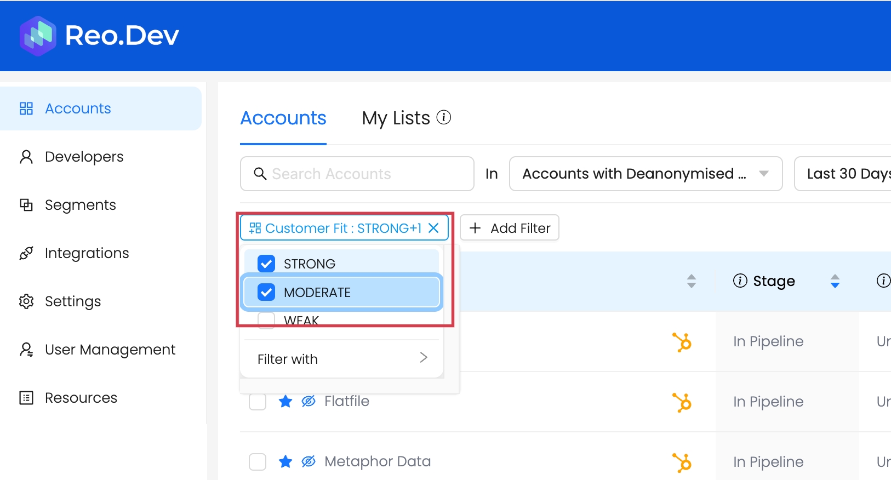Click the HubSpot icon in Flatfile row
The image size is (891, 480).
682,402
